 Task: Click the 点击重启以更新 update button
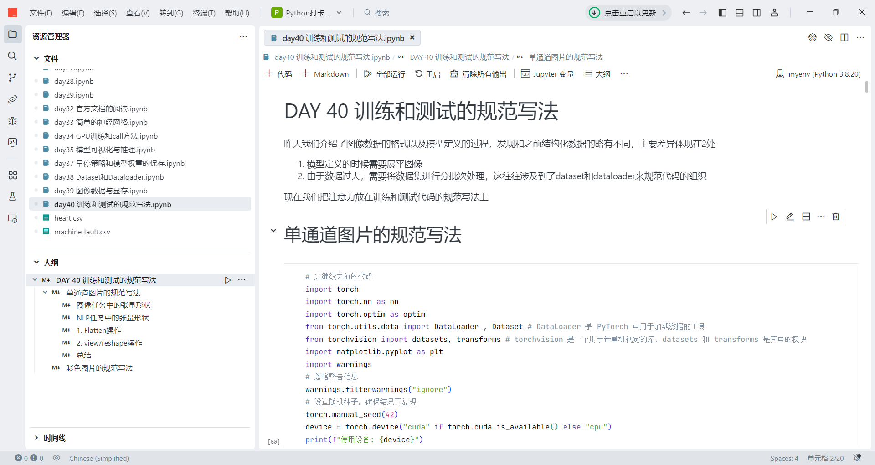point(628,12)
